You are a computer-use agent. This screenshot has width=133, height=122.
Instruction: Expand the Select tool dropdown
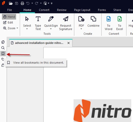coord(27,29)
